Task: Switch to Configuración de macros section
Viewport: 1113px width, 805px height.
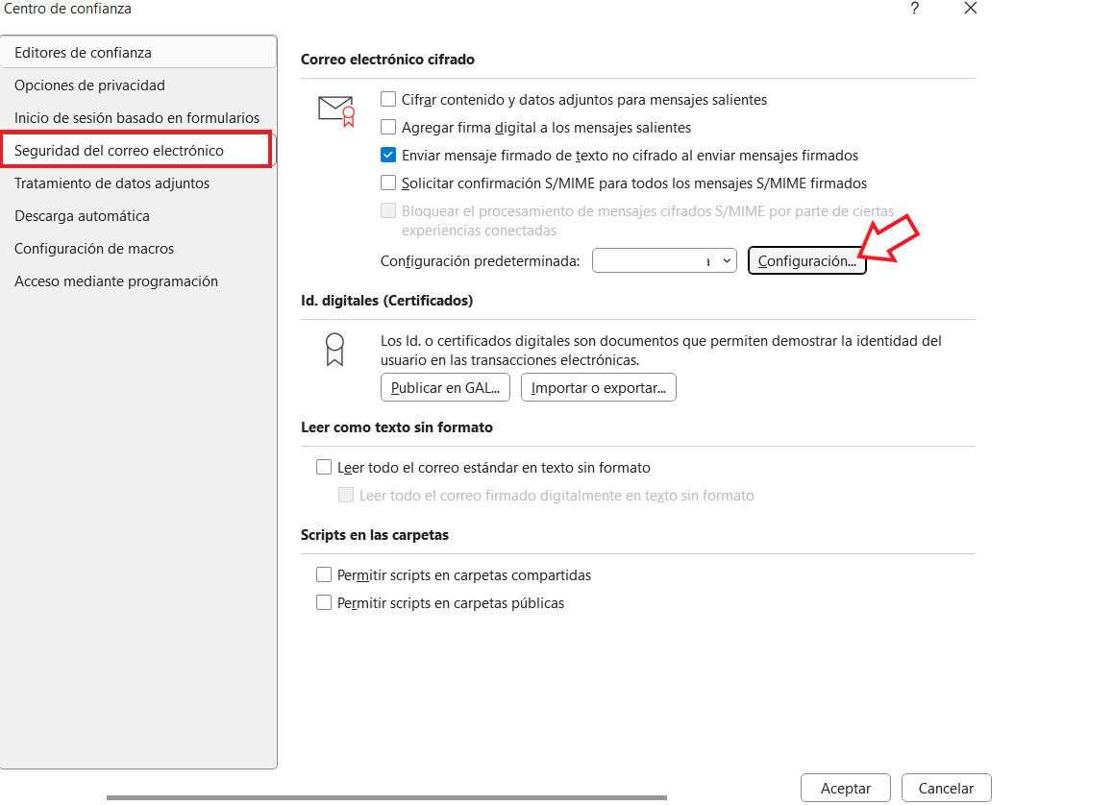Action: pyautogui.click(x=94, y=249)
